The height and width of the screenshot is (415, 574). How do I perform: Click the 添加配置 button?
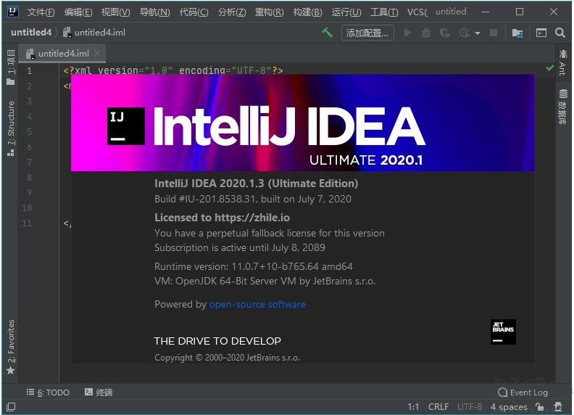pyautogui.click(x=367, y=33)
